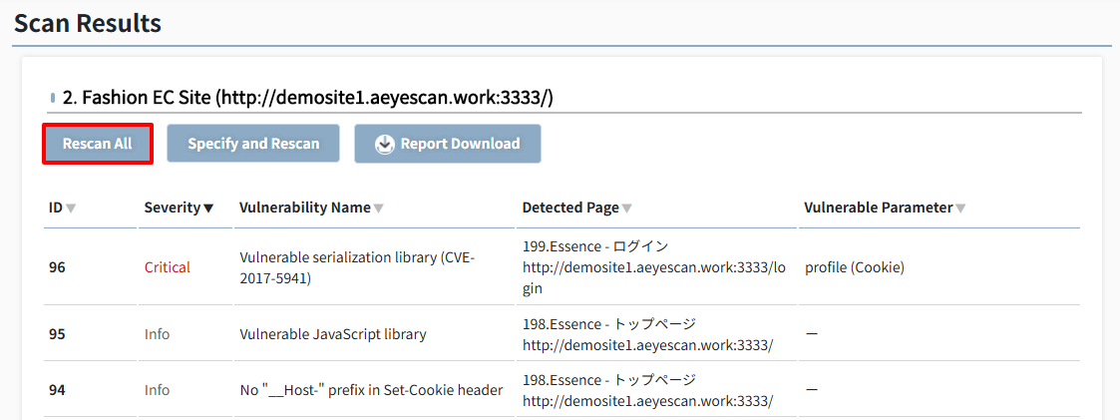Open the row with ID 95

click(562, 333)
